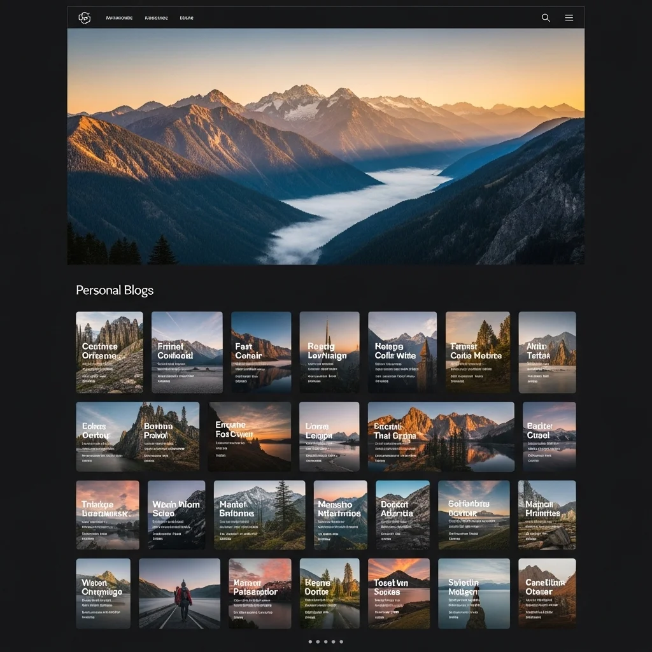Go to the last pagination dot

tap(341, 641)
